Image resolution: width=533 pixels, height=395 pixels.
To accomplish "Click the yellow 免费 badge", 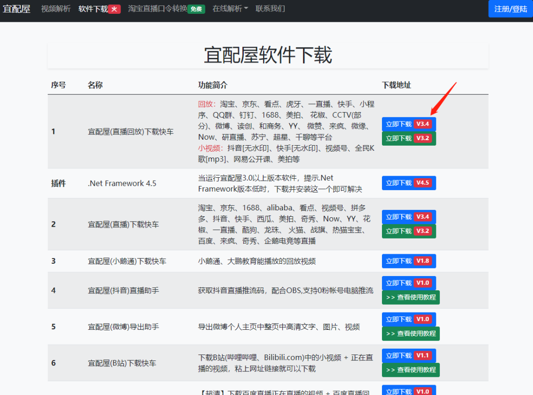I will pos(197,8).
